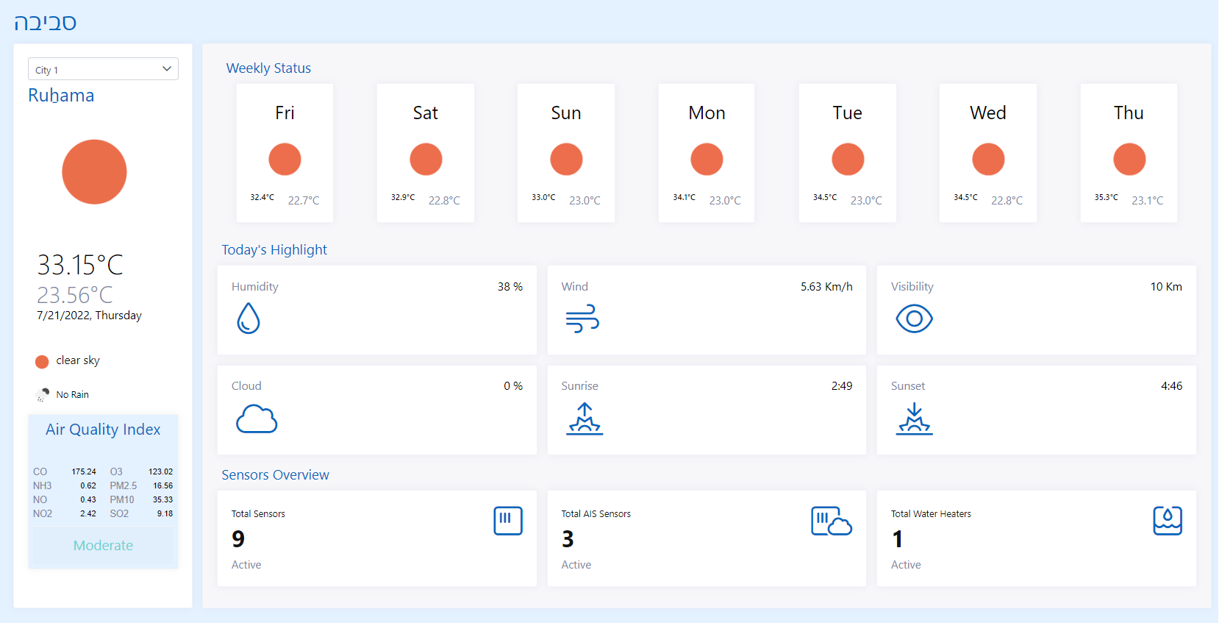This screenshot has height=623, width=1219.
Task: Select the Mon forecast card
Action: coord(707,153)
